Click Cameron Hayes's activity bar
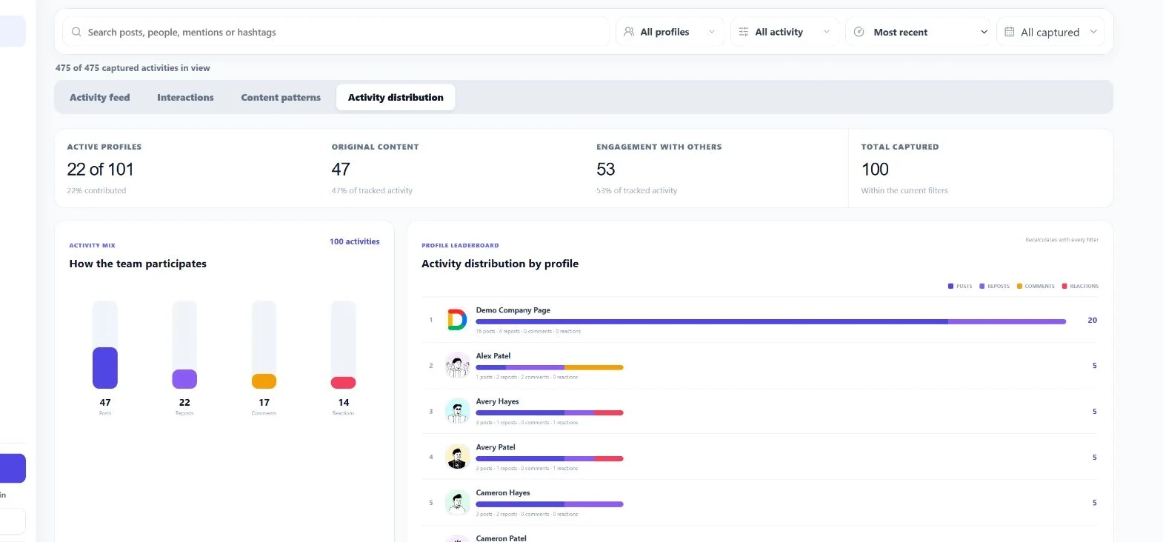 click(x=549, y=504)
